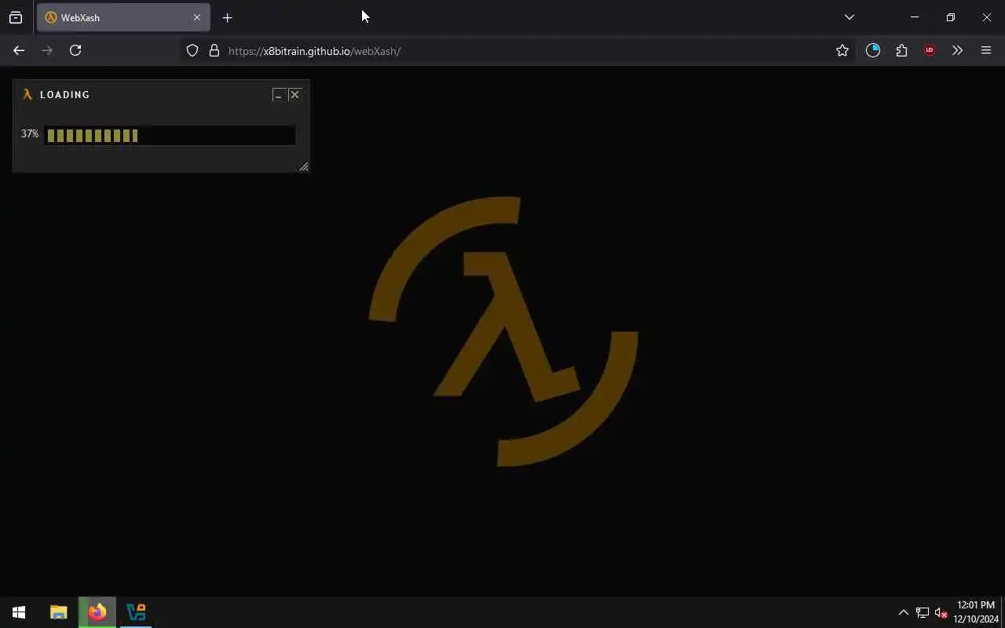View site security lock information
The image size is (1005, 628).
pos(214,50)
